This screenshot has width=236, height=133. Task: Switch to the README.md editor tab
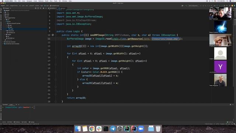point(52,8)
